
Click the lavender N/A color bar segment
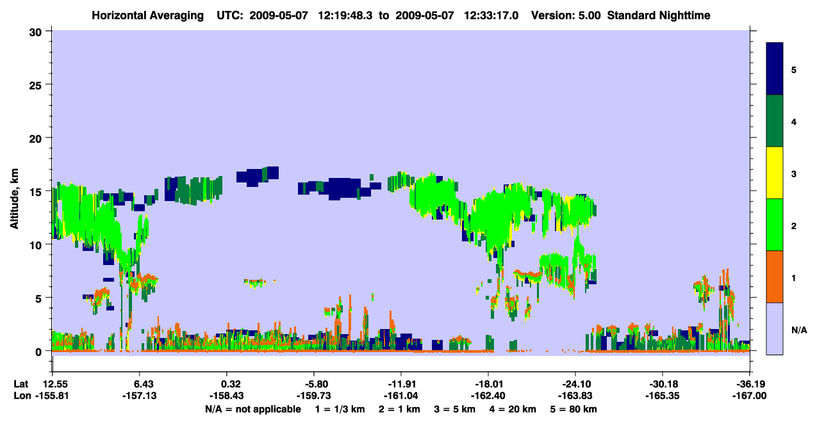pyautogui.click(x=775, y=328)
